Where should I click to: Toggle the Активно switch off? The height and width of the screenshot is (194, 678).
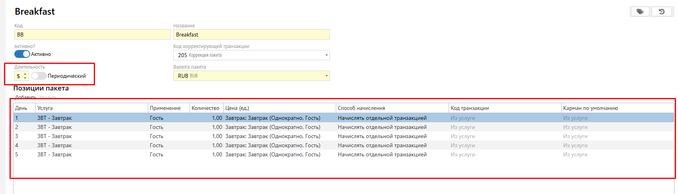22,54
